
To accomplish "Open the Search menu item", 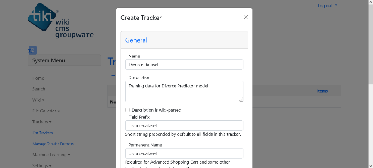I will click(39, 89).
